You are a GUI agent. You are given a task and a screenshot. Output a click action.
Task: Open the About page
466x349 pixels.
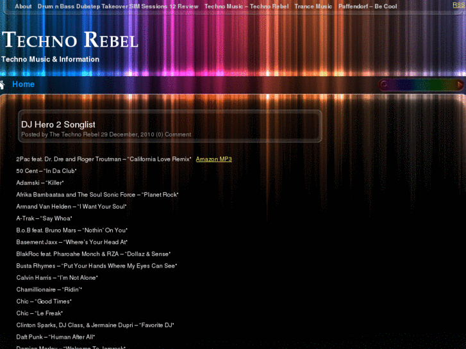[x=23, y=6]
